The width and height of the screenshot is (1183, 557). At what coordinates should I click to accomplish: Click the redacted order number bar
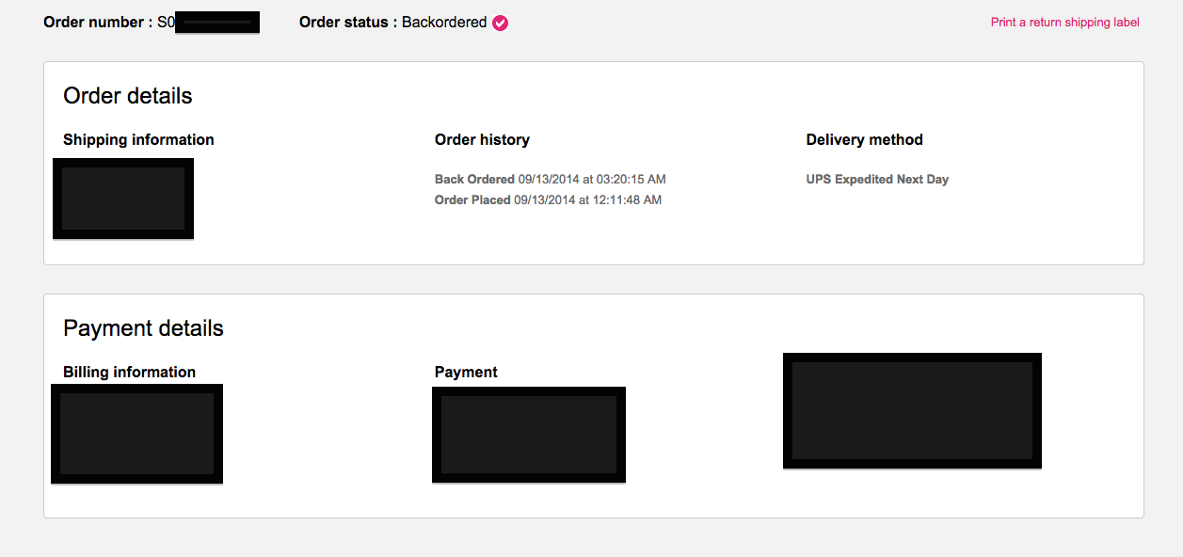(217, 23)
